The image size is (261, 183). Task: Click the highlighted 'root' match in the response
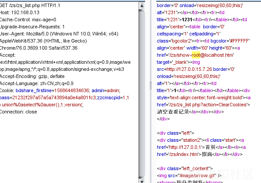pyautogui.click(x=196, y=55)
